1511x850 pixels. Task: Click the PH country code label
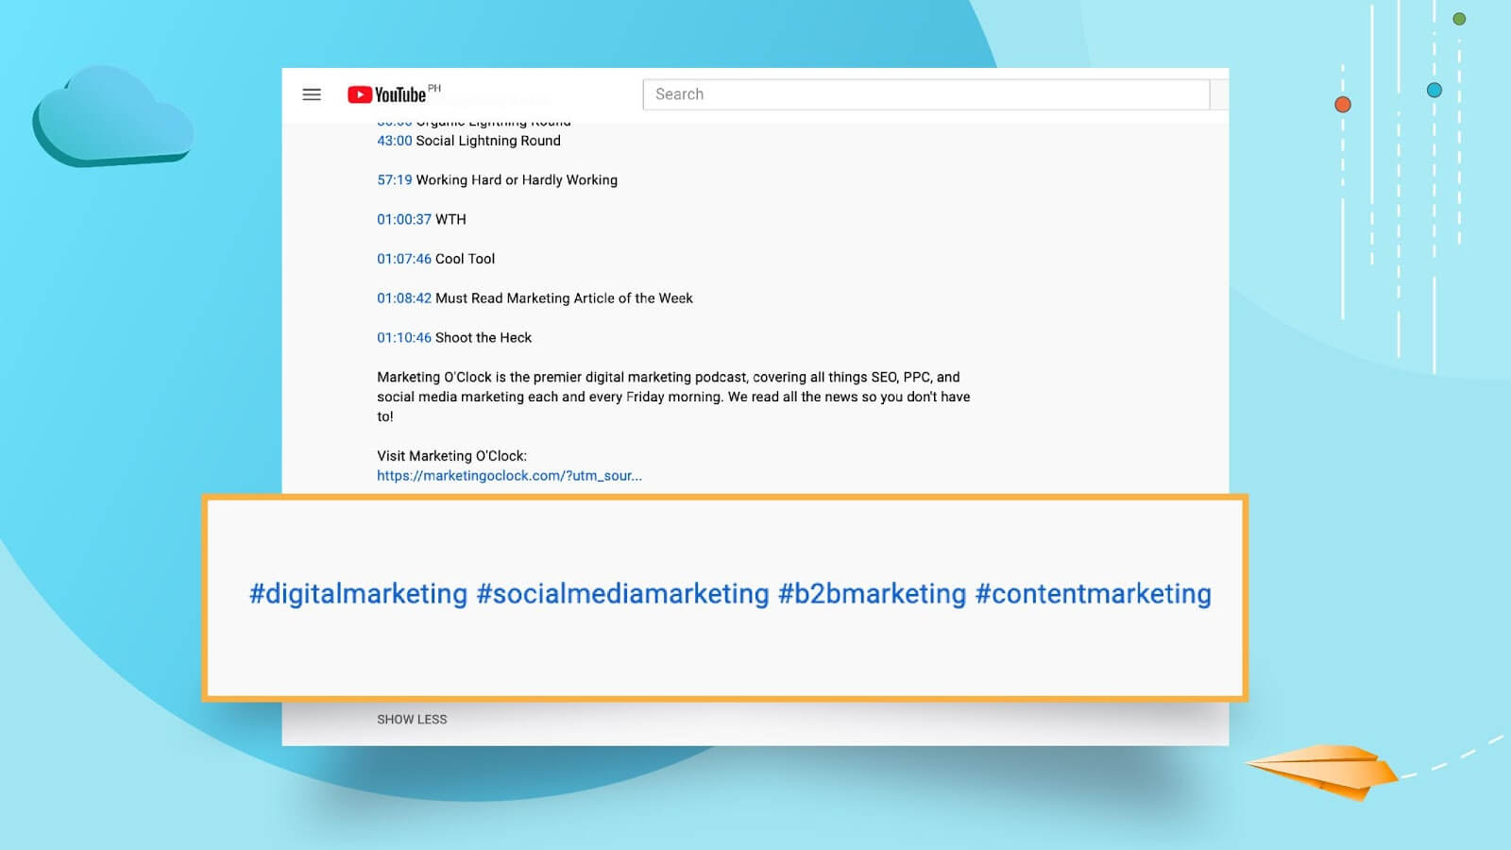coord(435,87)
